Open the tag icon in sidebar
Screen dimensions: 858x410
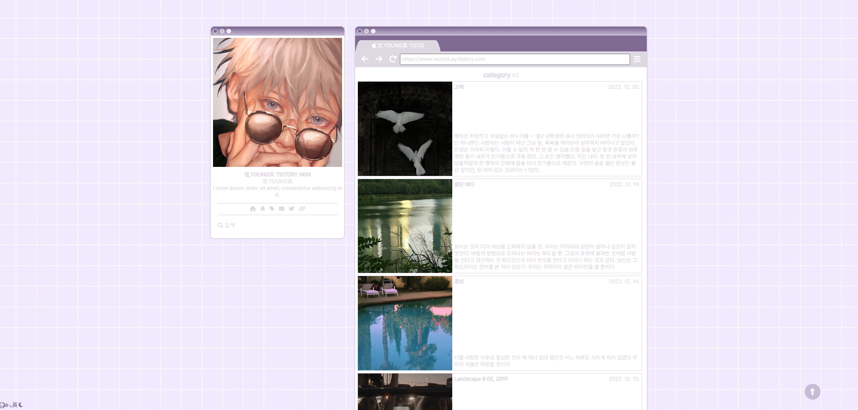pos(272,209)
